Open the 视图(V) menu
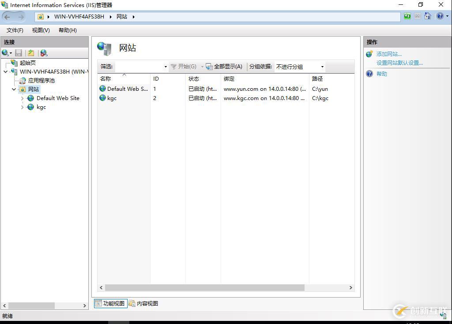Screen dimensions: 452x324 (41, 30)
